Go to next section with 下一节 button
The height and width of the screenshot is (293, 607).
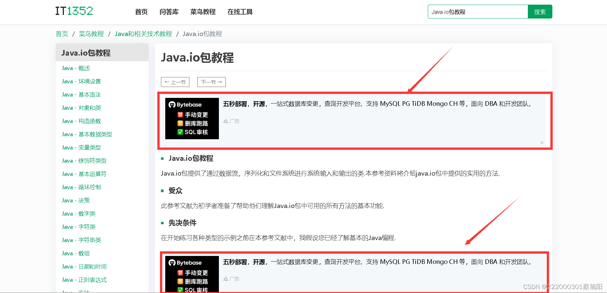pos(212,82)
